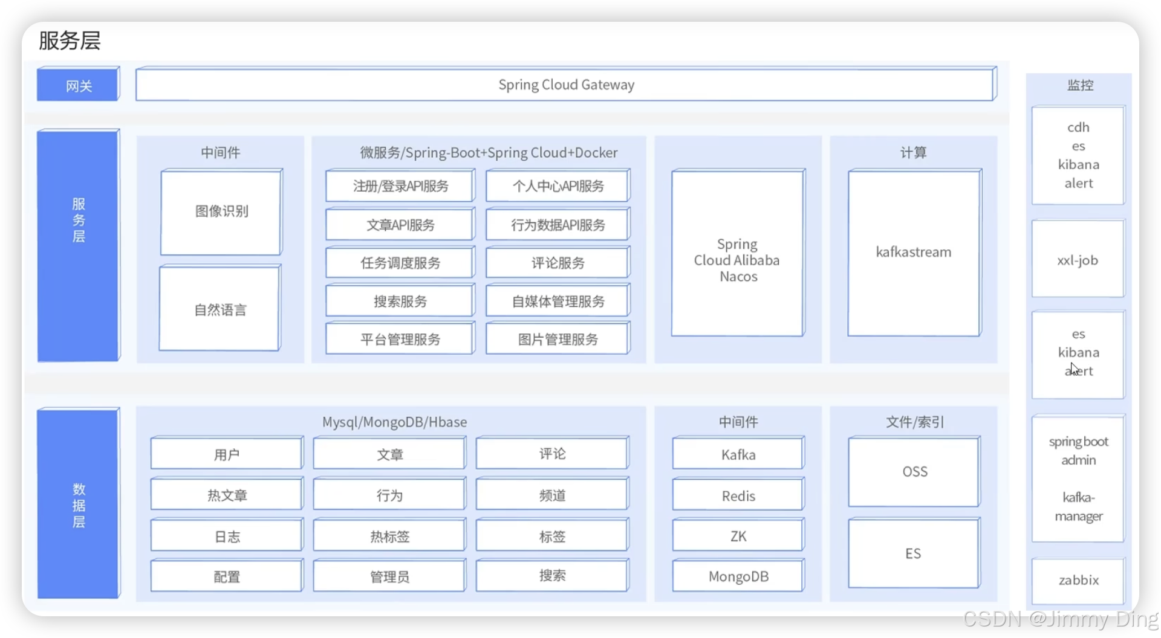Click the 个人中心API服务 box
1161x638 pixels.
tap(558, 186)
